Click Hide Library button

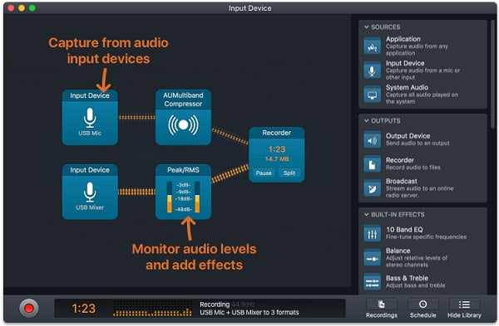click(464, 309)
